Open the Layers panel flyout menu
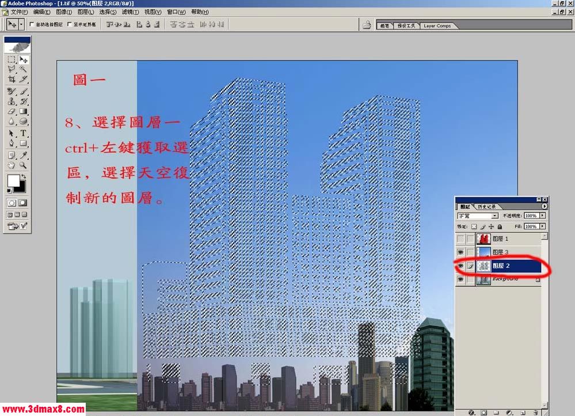The height and width of the screenshot is (416, 575). [x=544, y=206]
